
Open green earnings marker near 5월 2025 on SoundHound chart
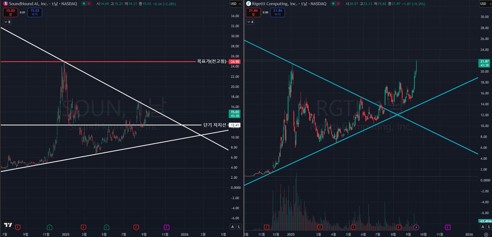(x=107, y=227)
